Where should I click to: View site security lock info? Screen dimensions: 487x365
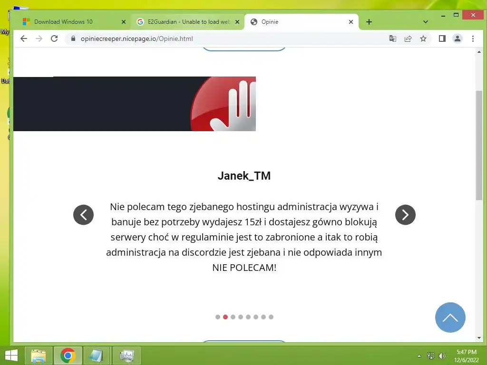pos(73,38)
